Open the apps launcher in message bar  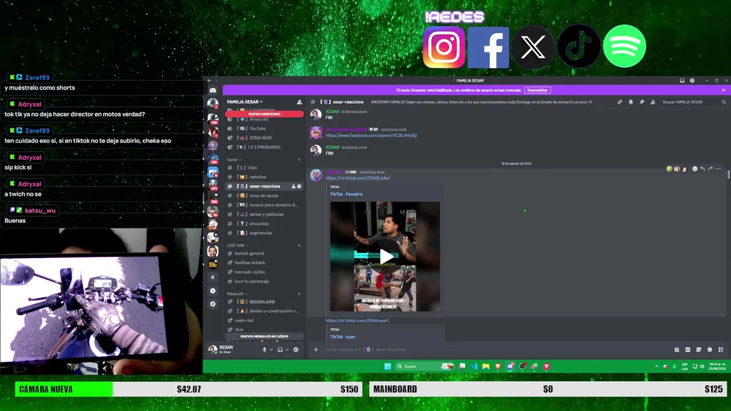click(721, 349)
